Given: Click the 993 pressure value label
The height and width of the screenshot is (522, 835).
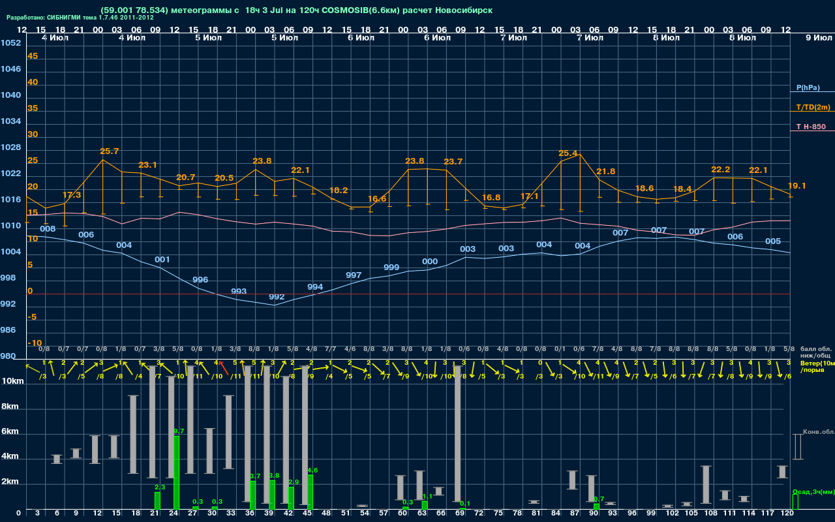Looking at the screenshot, I should 239,292.
